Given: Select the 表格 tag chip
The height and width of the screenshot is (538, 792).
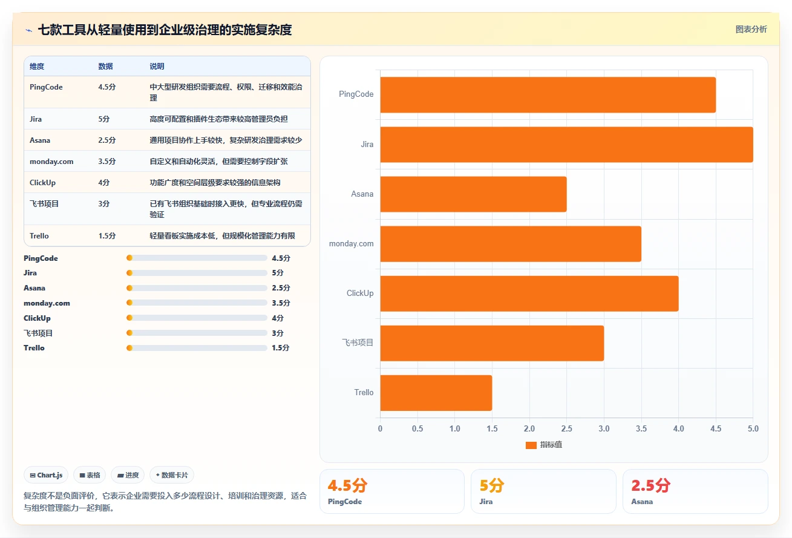Looking at the screenshot, I should 90,475.
